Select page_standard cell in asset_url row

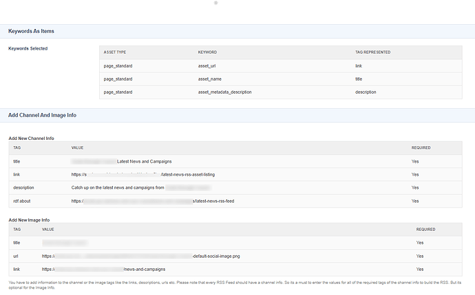pos(118,65)
